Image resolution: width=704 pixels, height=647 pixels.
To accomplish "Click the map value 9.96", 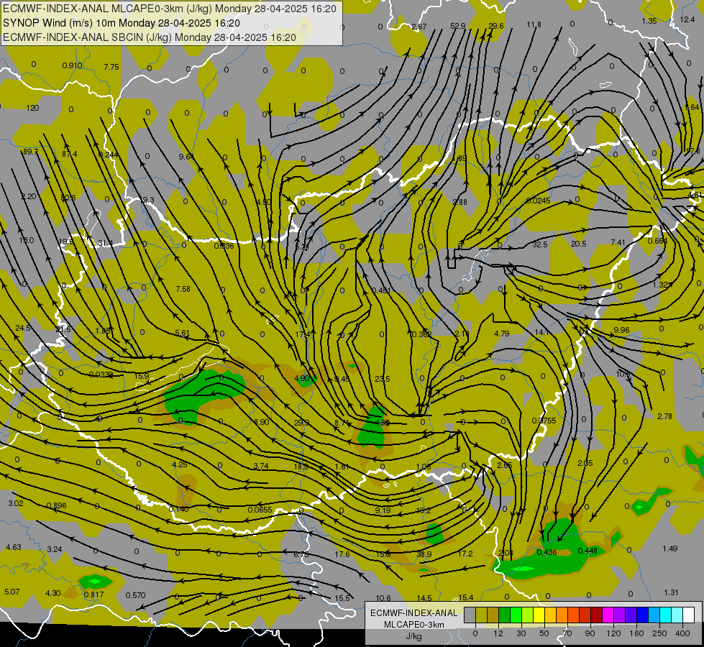I will [621, 330].
